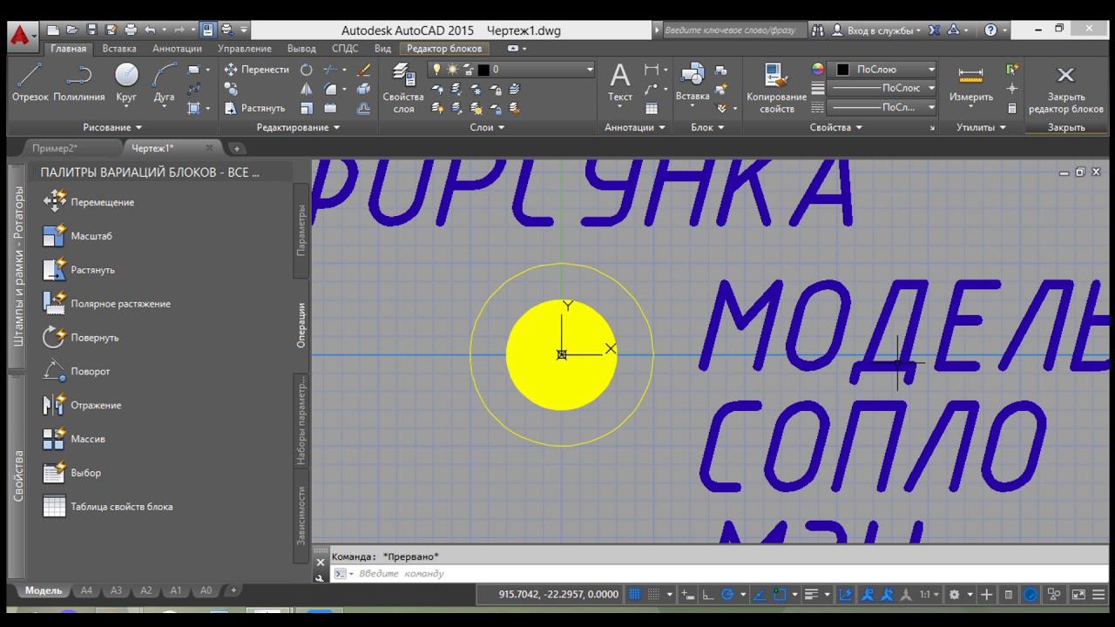Choose Повернуть action in palette
This screenshot has height=627, width=1115.
(82, 338)
